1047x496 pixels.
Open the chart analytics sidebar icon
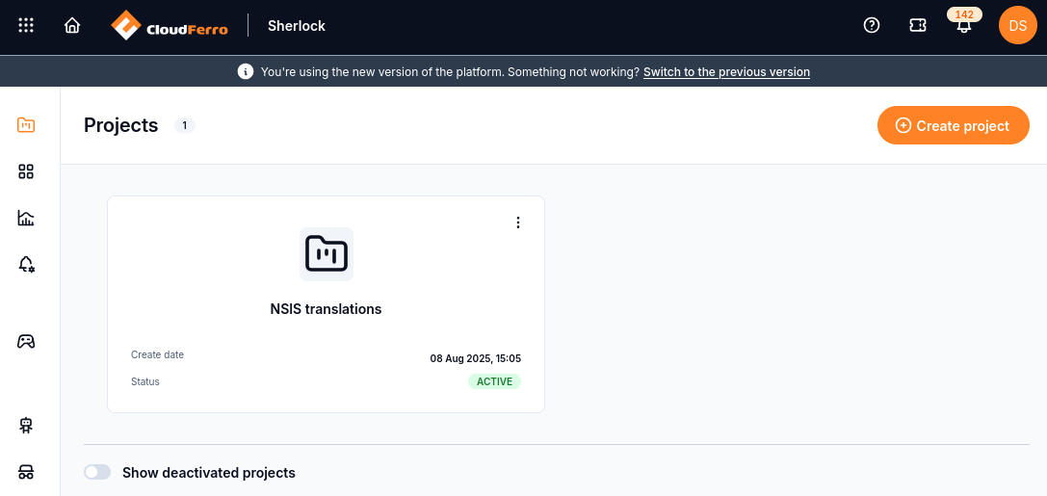point(26,218)
